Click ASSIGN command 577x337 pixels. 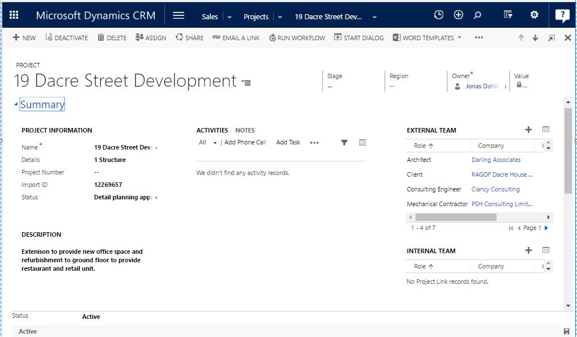point(151,37)
